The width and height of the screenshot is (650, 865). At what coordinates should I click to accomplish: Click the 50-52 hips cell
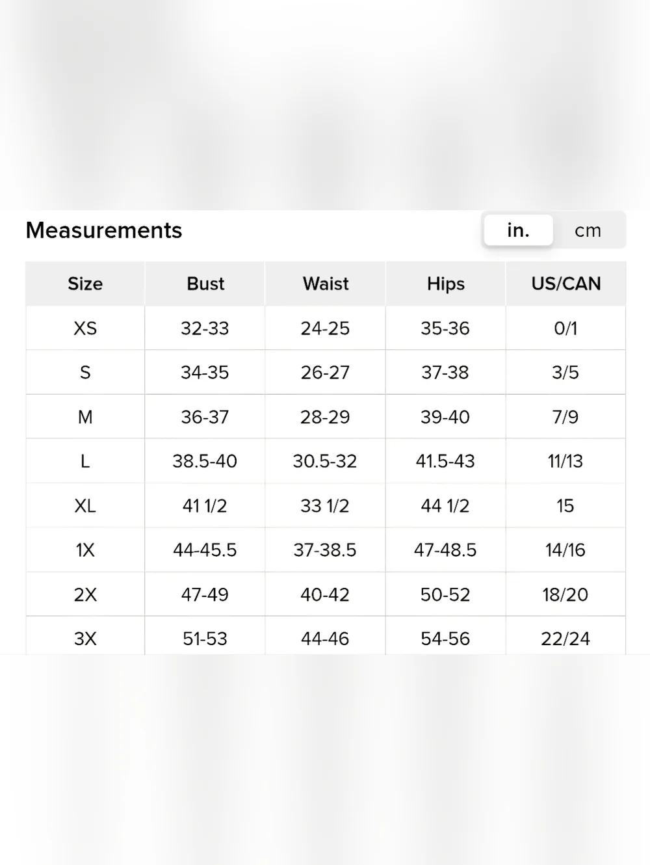(446, 594)
